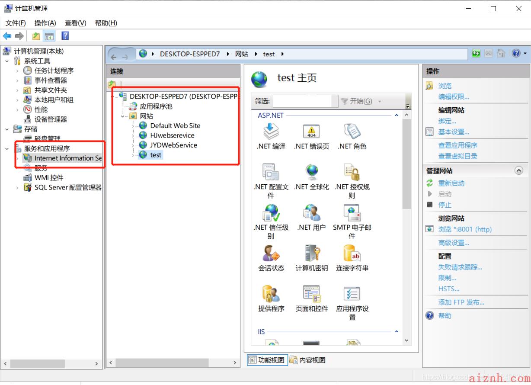
Task: Click the show/hide console tree icon
Action: [x=49, y=36]
